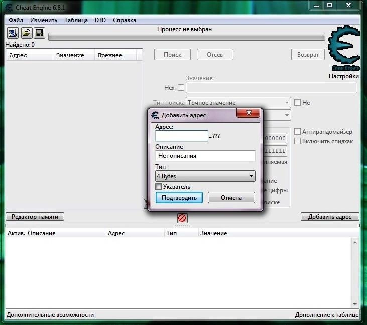Click the Найдено: 0 text
Image resolution: width=367 pixels, height=325 pixels.
point(20,45)
